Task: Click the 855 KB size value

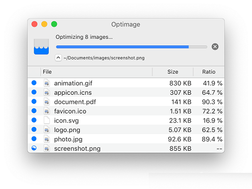Action: [x=180, y=149]
